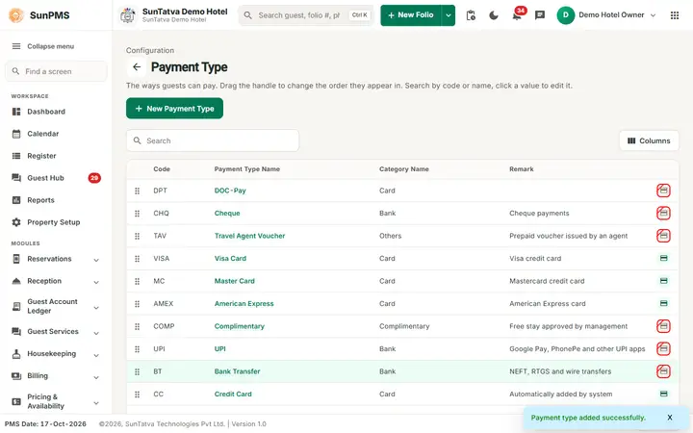Open Register from the sidebar
Viewport: 693px width, 433px height.
pos(56,156)
